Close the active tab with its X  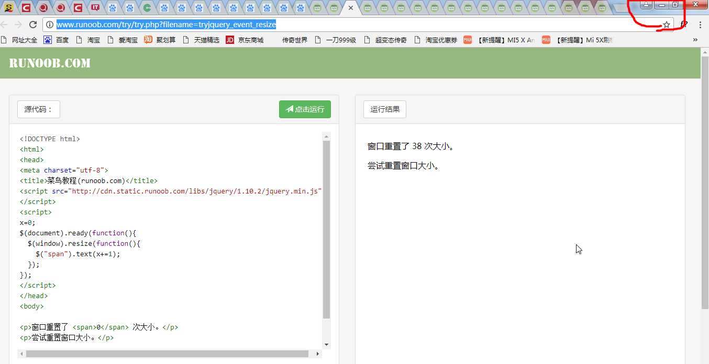point(350,8)
